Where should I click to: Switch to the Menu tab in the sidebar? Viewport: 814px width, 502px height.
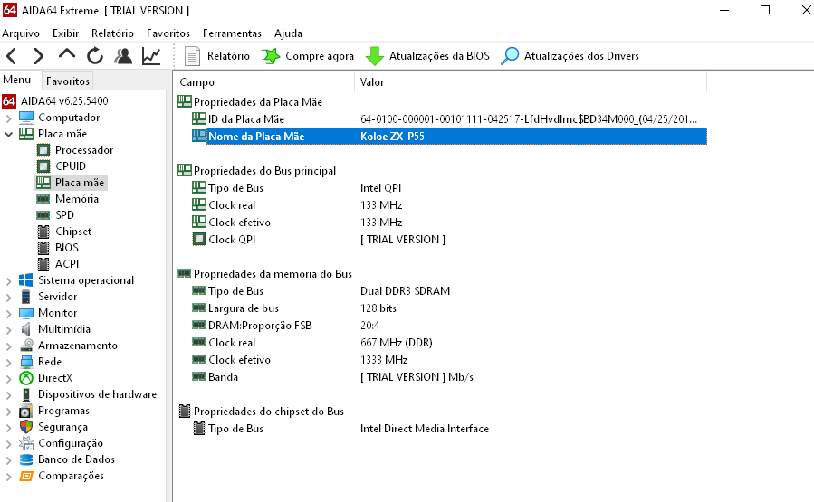16,80
